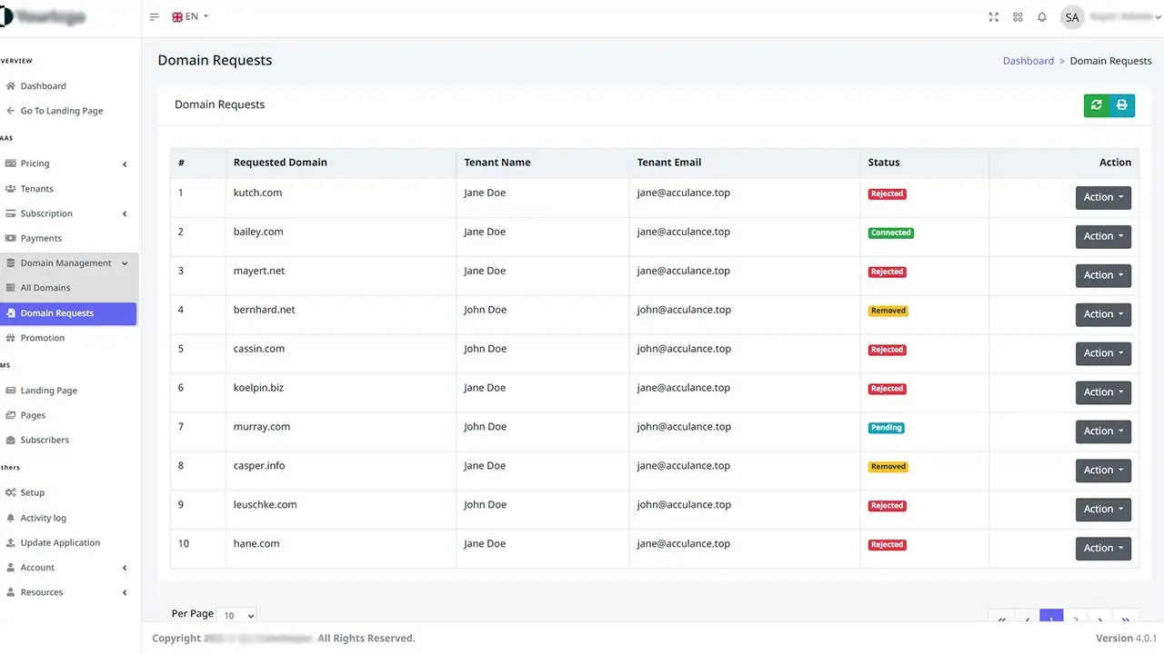Toggle fullscreen mode icon in header
The width and height of the screenshot is (1164, 654).
993,17
